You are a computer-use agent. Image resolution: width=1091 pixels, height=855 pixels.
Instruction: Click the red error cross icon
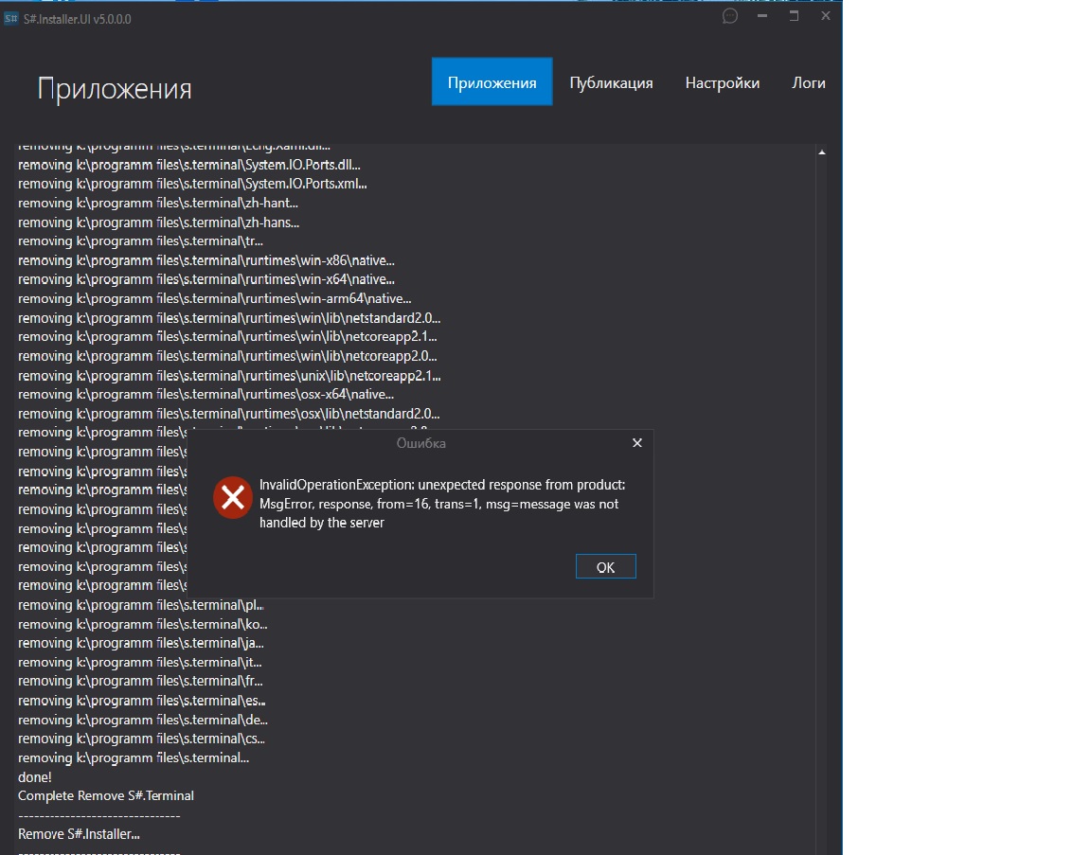pyautogui.click(x=232, y=498)
